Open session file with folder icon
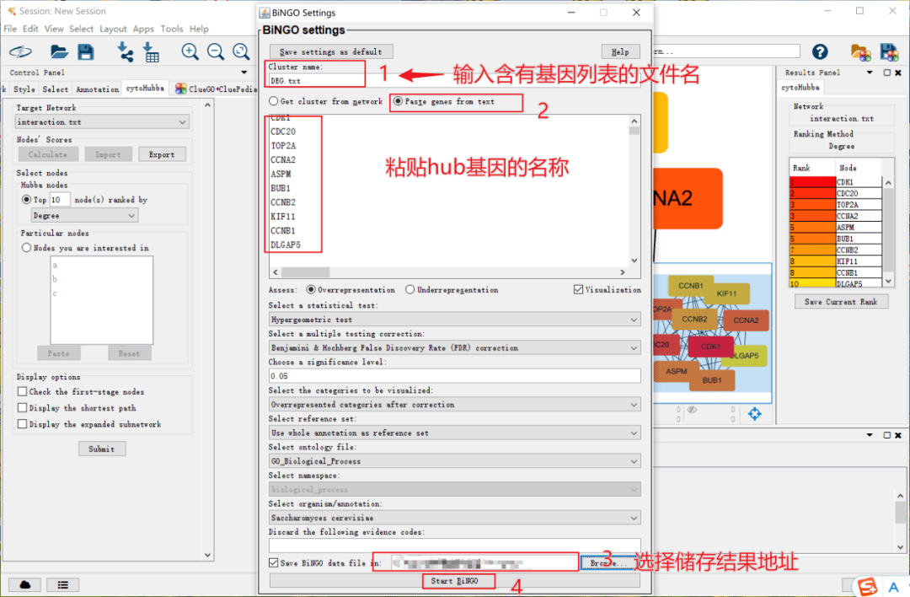Screen dimensions: 910x597 click(59, 51)
